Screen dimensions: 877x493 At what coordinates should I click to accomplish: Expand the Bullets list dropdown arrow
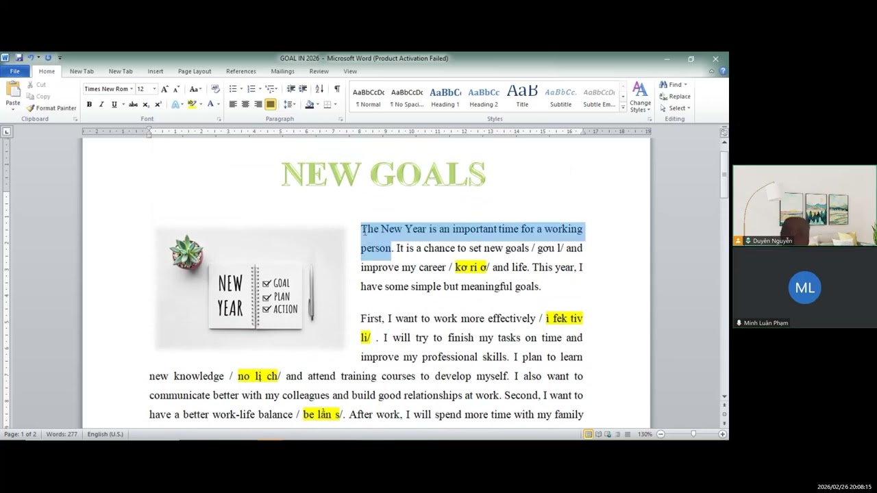click(x=240, y=89)
